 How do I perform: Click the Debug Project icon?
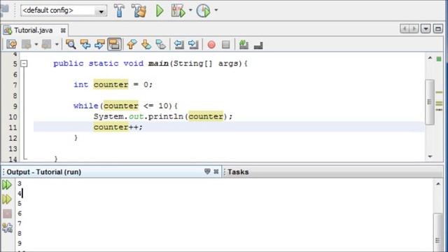click(x=178, y=11)
